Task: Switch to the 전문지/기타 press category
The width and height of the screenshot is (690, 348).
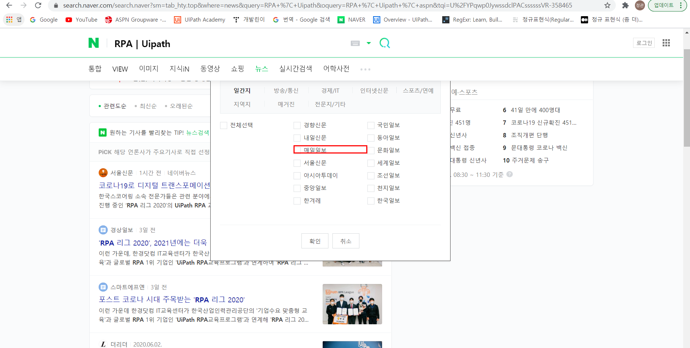Action: pos(330,104)
